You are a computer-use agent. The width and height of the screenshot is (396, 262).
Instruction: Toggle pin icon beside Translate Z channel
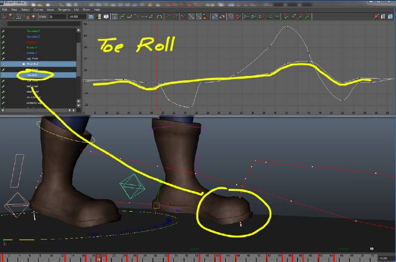(3, 36)
